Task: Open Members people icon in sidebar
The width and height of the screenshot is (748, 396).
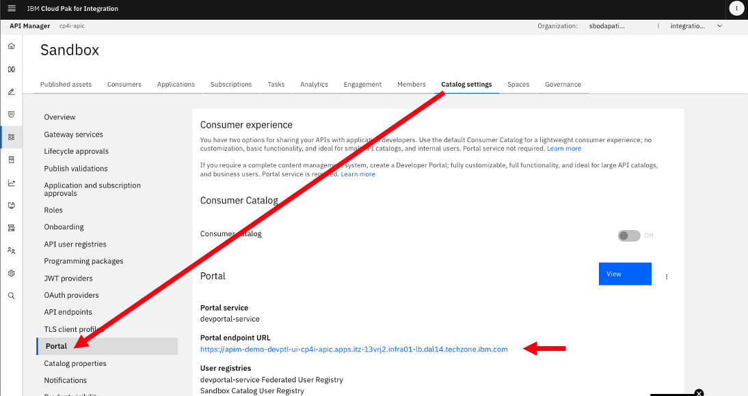Action: coord(12,250)
